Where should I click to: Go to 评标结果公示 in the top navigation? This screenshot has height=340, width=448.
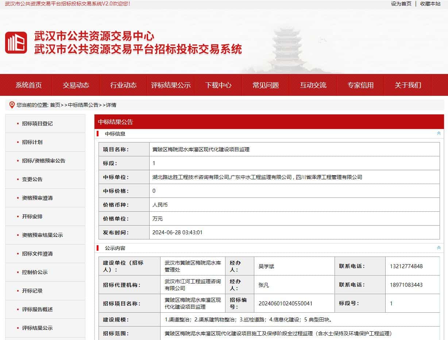(171, 85)
